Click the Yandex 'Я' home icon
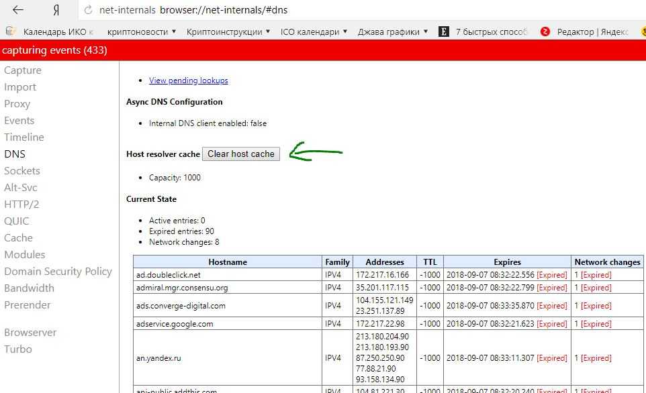This screenshot has height=393, width=646. (56, 11)
